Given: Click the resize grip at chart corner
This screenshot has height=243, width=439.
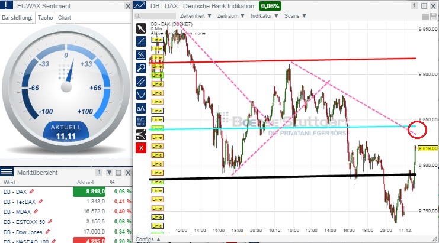Looking at the screenshot, I should pyautogui.click(x=435, y=239).
